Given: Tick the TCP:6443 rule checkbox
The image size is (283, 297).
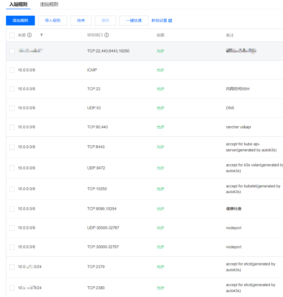Looking at the screenshot, I should click(12, 147).
